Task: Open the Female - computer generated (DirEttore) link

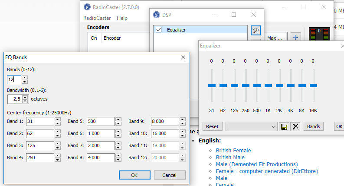Action: pos(267,171)
